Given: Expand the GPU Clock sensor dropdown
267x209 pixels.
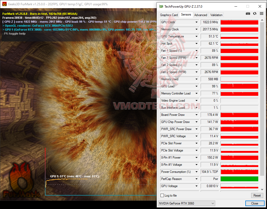Looking at the screenshot, I should coord(196,22).
